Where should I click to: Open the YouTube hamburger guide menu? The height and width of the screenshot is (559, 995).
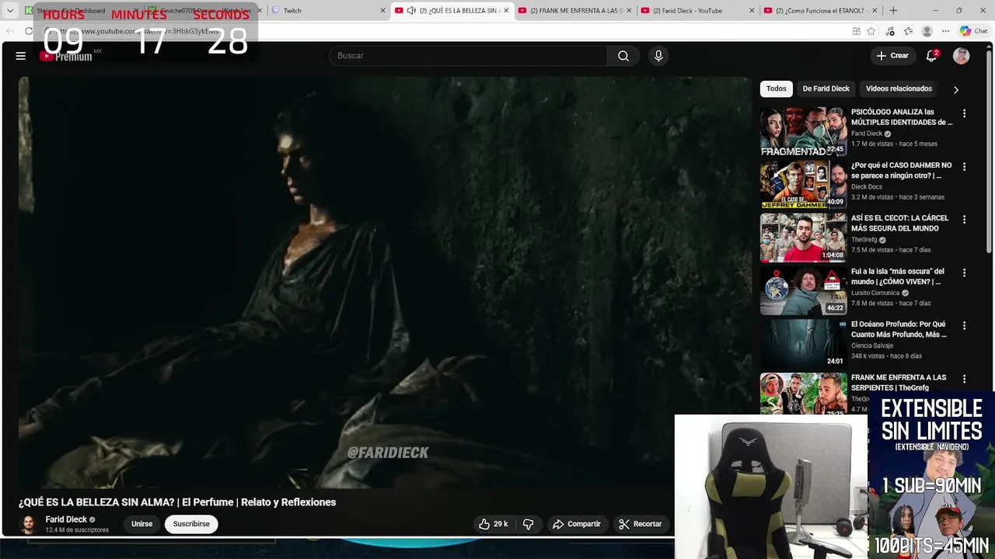point(21,56)
